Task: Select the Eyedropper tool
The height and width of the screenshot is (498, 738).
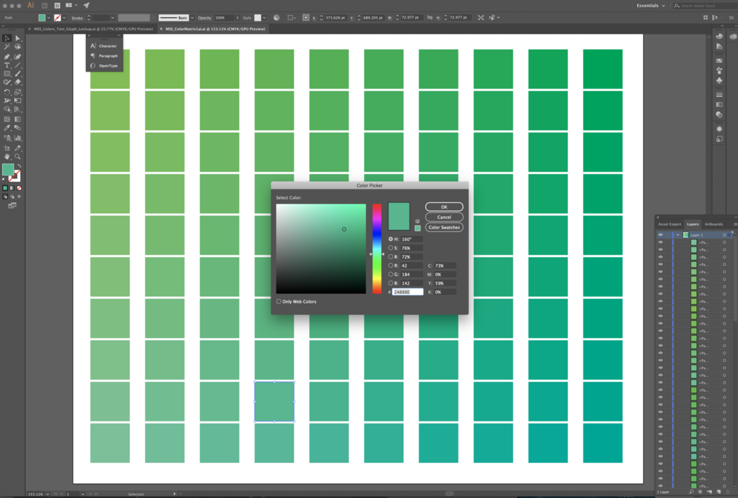Action: [7, 128]
